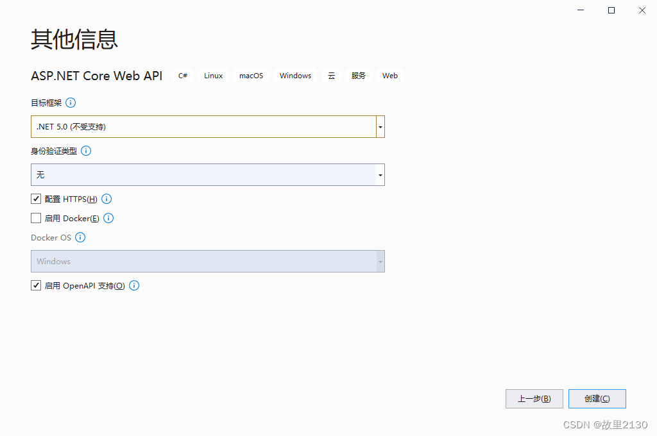
Task: Click the info icon beside 启用 OpenAPI 支持
Action: [x=134, y=285]
